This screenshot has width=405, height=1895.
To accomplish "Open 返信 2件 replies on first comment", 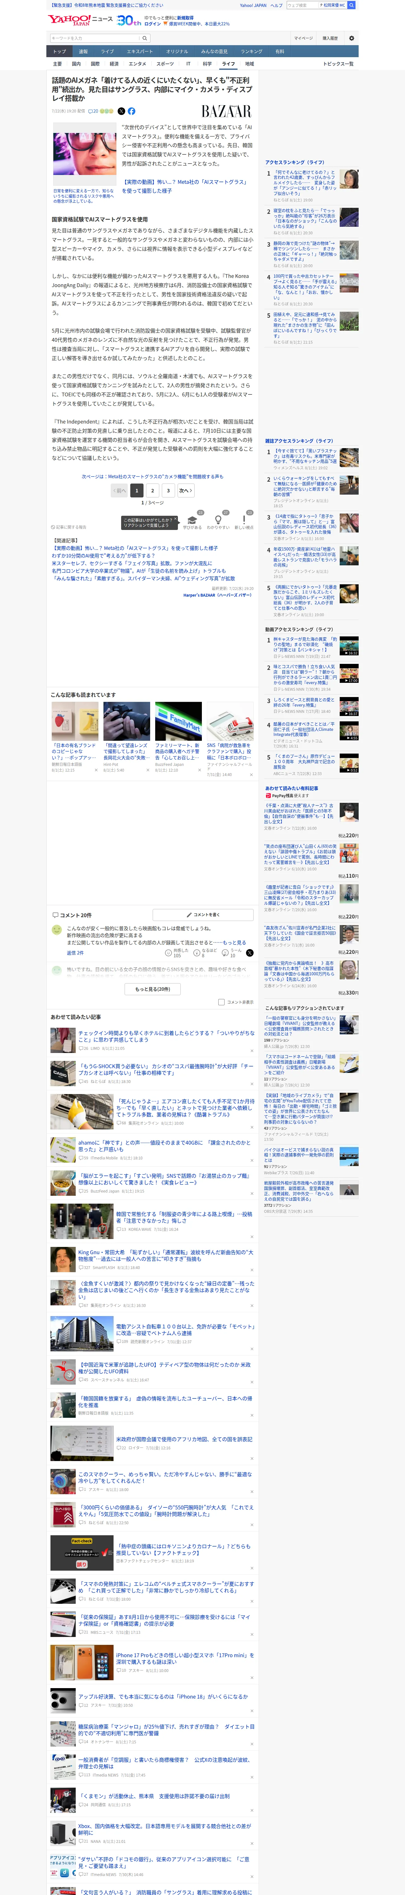I will (x=75, y=953).
